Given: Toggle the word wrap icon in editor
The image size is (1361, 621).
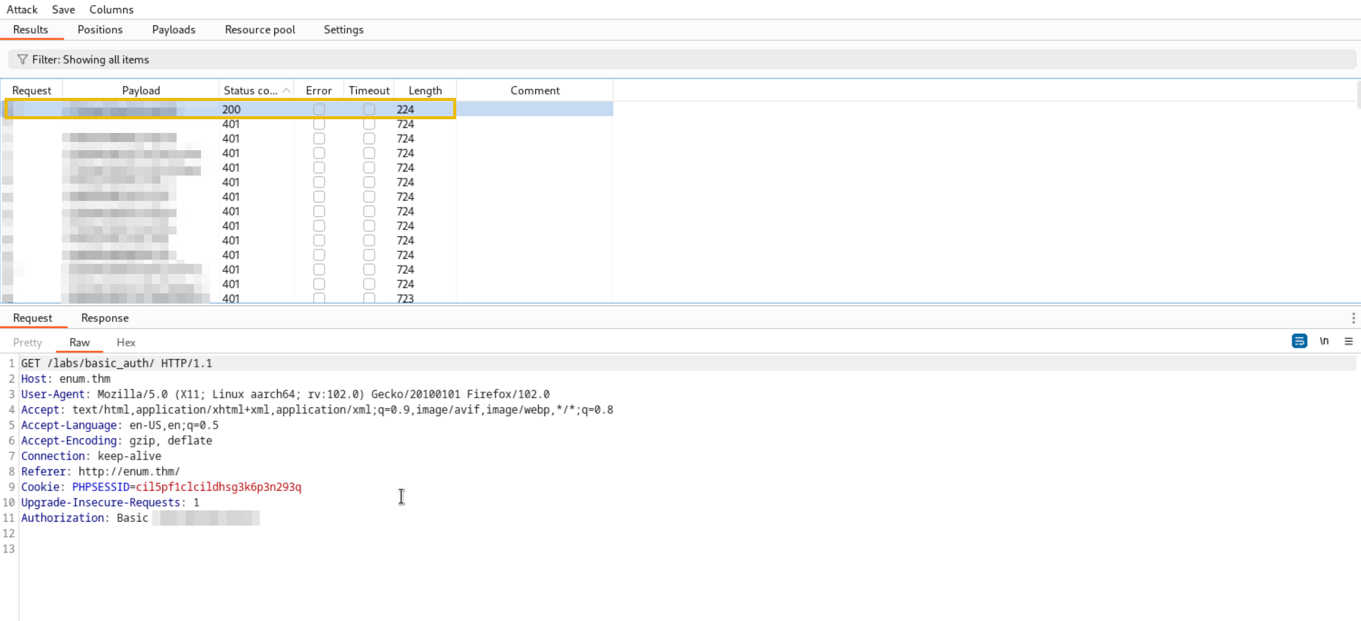Looking at the screenshot, I should click(1299, 341).
